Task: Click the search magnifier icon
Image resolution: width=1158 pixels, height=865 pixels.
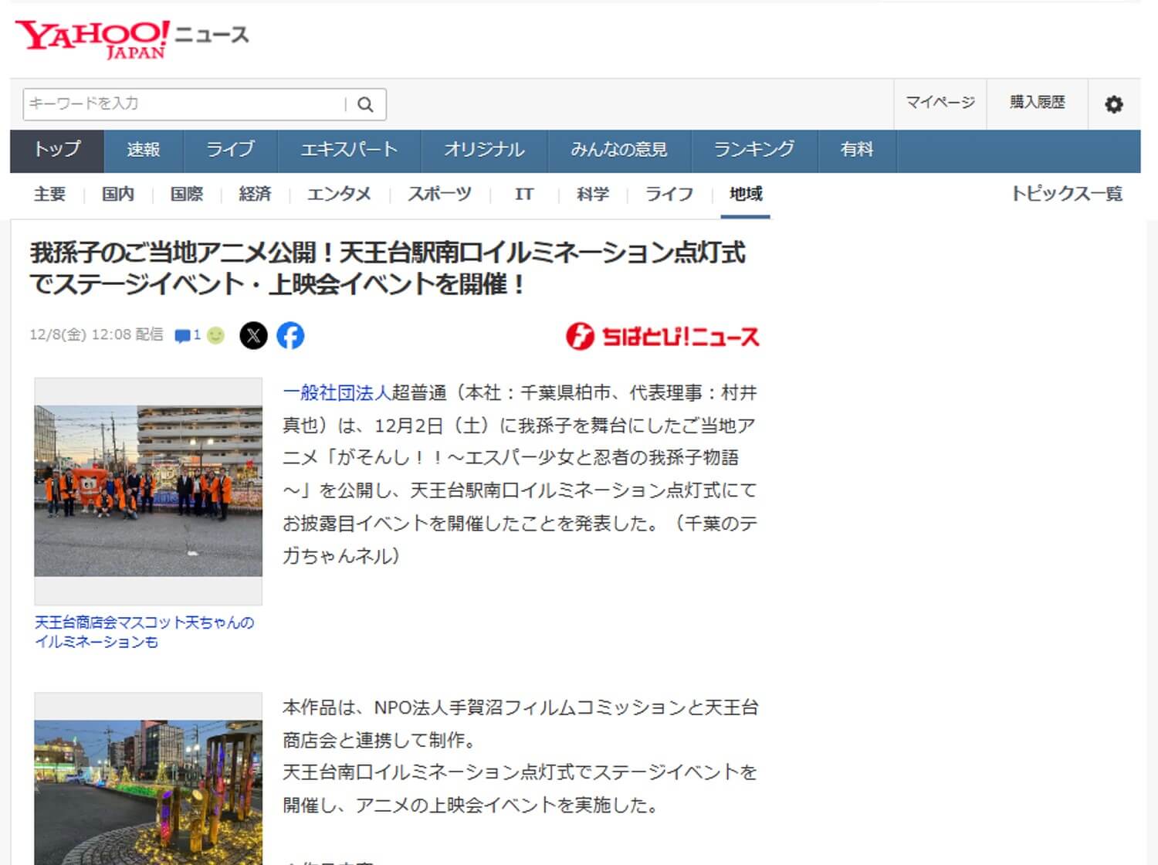Action: tap(366, 104)
